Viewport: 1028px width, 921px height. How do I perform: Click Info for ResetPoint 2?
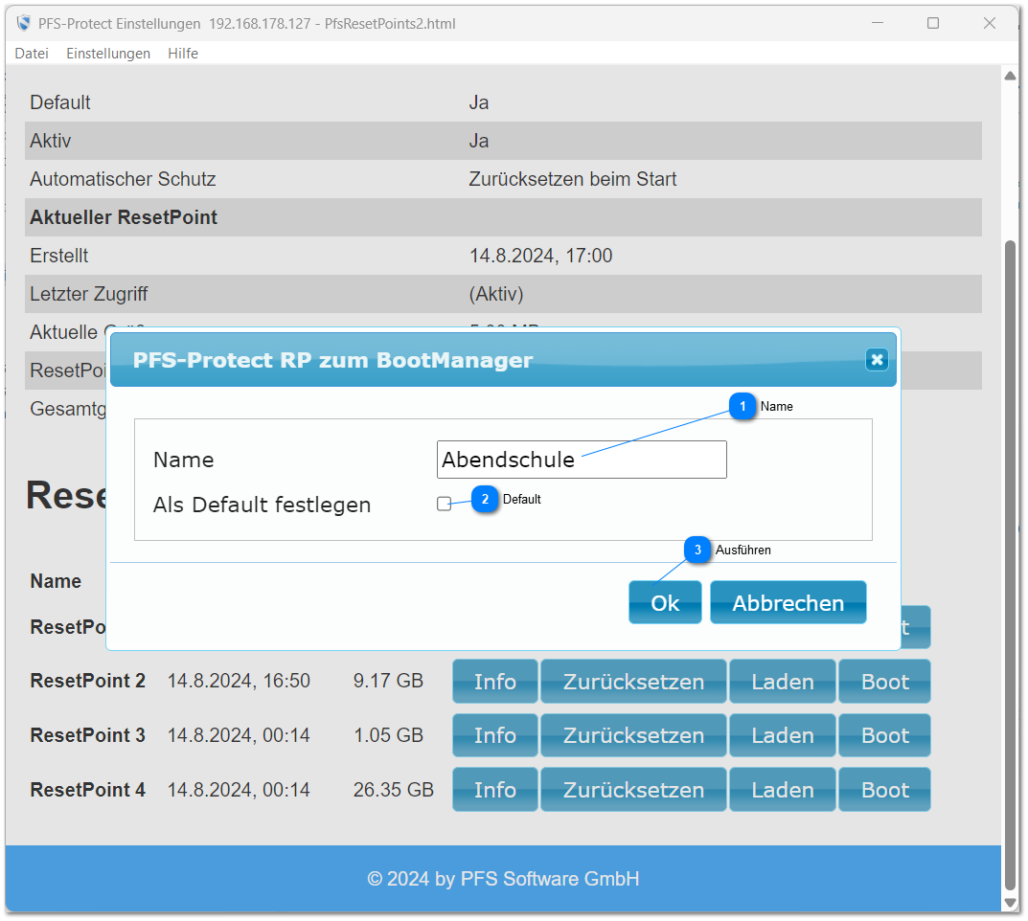(494, 682)
